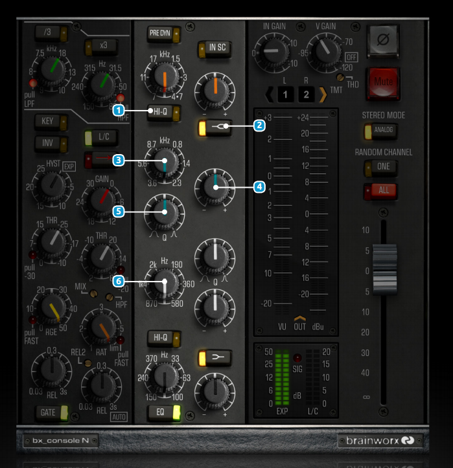Go to previous TMT channel with left arrow
This screenshot has height=468, width=453.
tap(269, 95)
